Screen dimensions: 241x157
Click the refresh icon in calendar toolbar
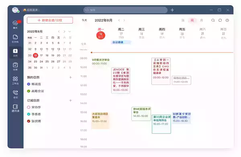click(220, 20)
